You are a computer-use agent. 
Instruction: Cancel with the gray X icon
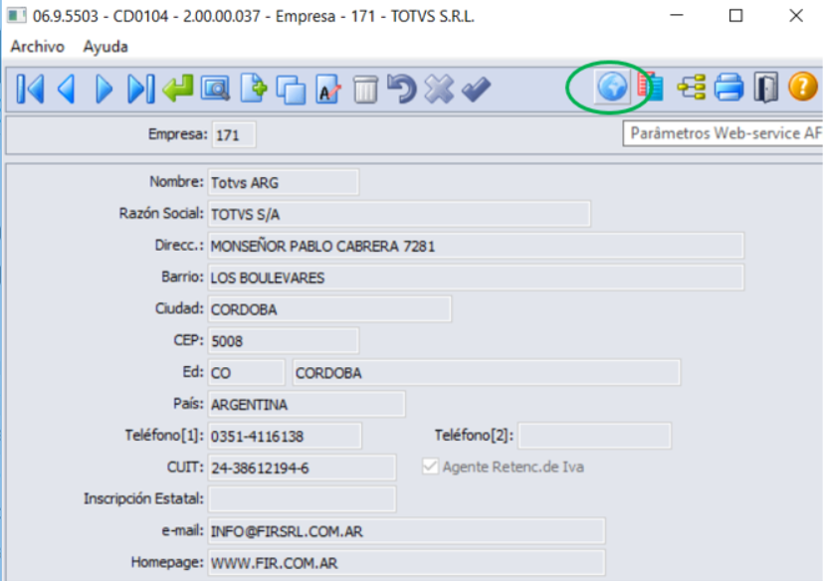[439, 89]
